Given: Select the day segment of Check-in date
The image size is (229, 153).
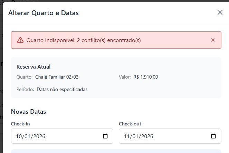Looking at the screenshot, I should click(x=19, y=136).
